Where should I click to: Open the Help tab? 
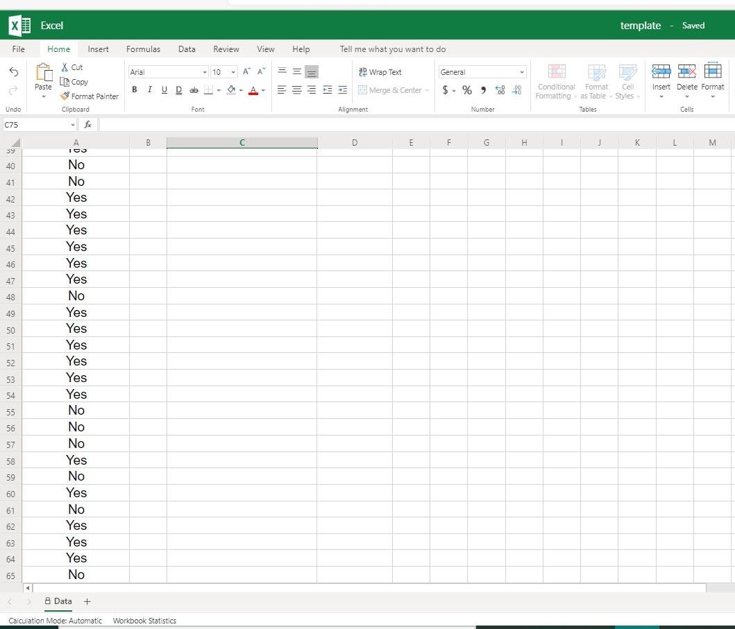click(x=301, y=49)
